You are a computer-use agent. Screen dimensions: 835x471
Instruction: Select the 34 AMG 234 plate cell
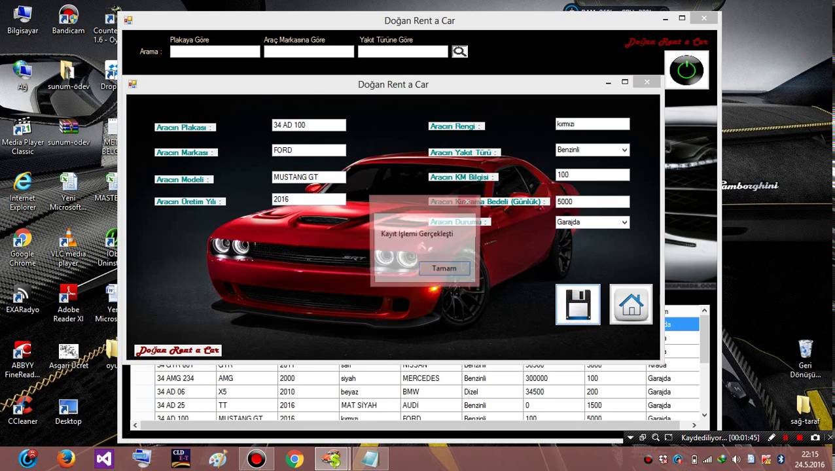pyautogui.click(x=185, y=378)
